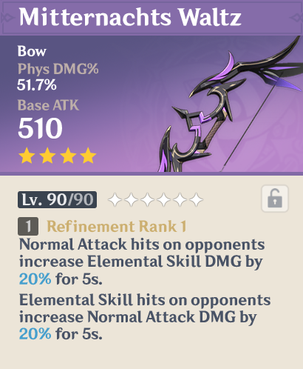303x369 pixels.
Task: Select the fourth yellow rarity star
Action: tap(88, 156)
